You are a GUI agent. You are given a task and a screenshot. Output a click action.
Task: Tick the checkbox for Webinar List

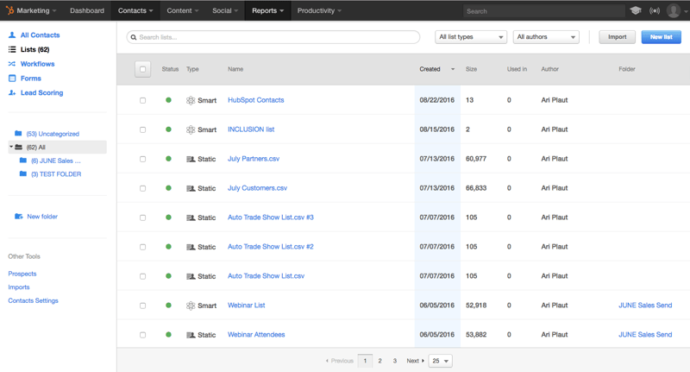pyautogui.click(x=143, y=306)
